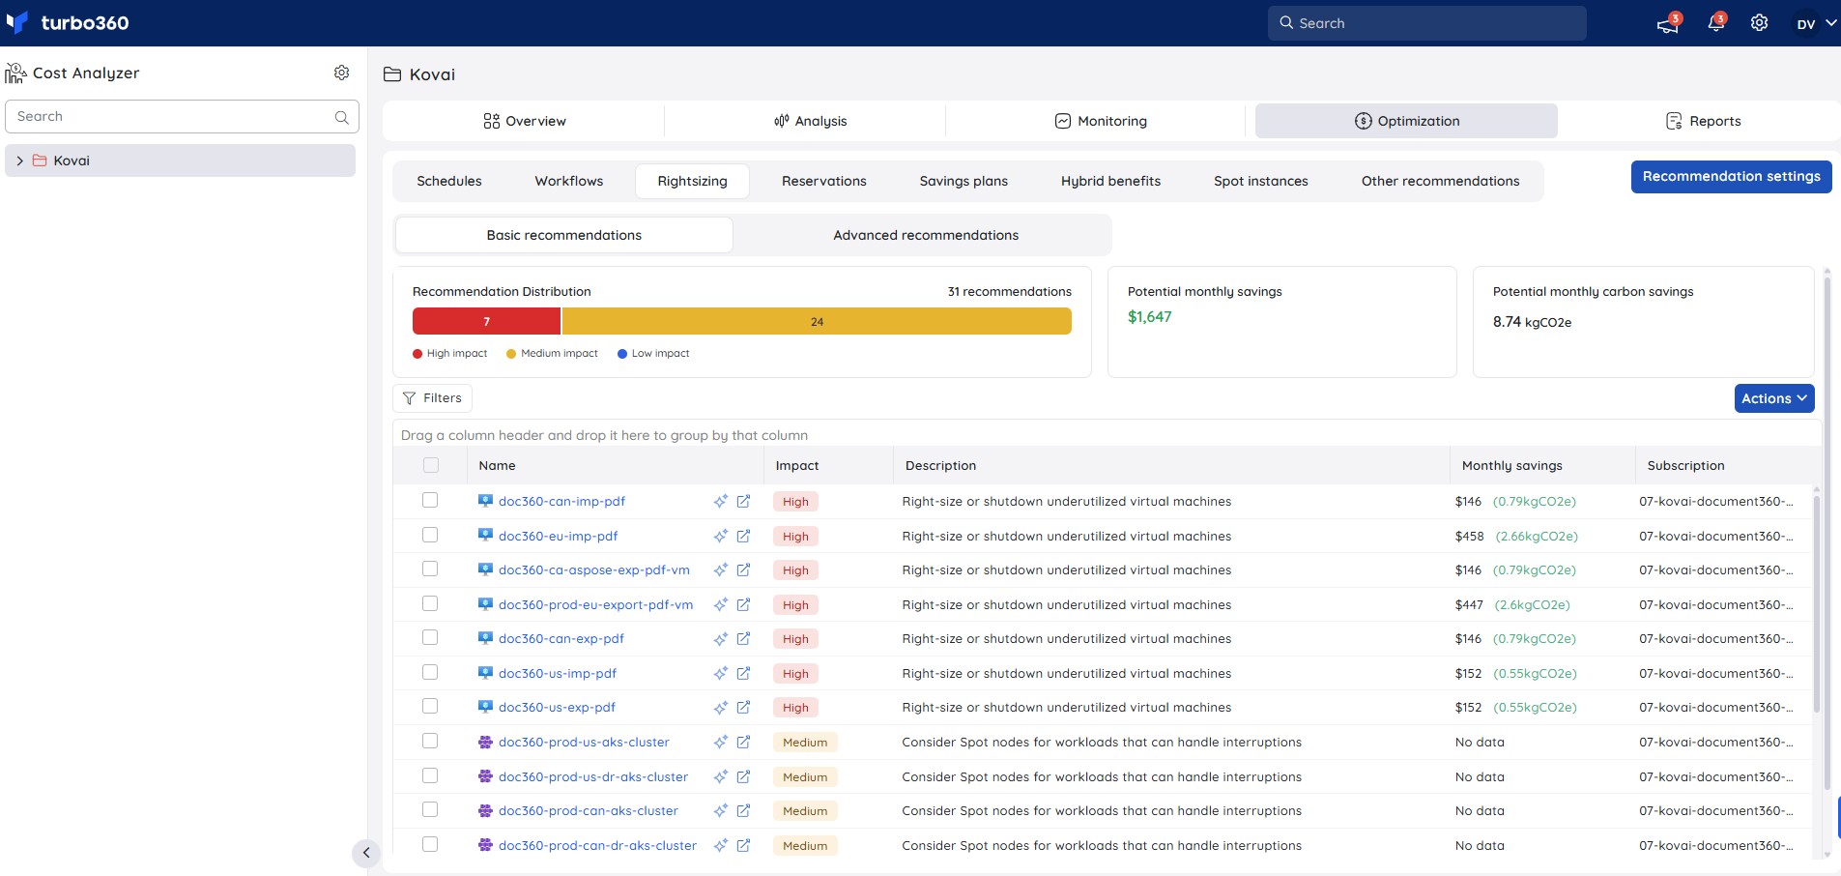Open the announcements megaphone icon
This screenshot has width=1841, height=876.
click(x=1668, y=23)
